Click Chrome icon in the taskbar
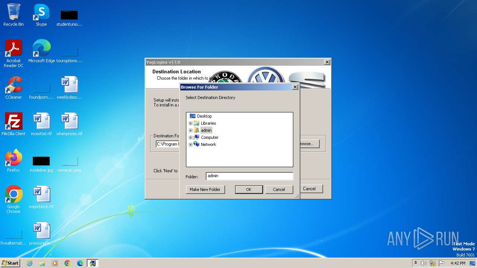 67,263
